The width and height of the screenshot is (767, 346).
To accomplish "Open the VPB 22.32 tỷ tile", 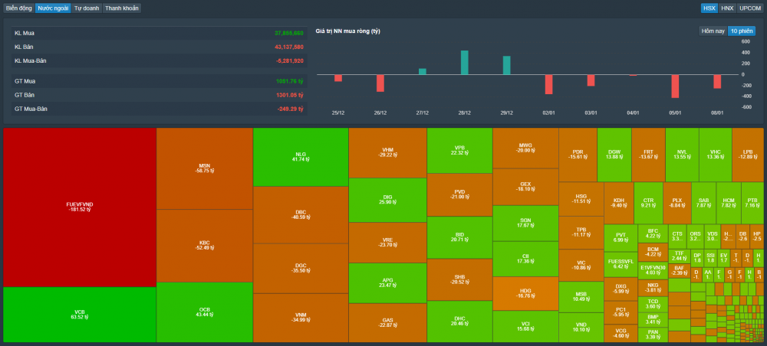I will point(459,151).
